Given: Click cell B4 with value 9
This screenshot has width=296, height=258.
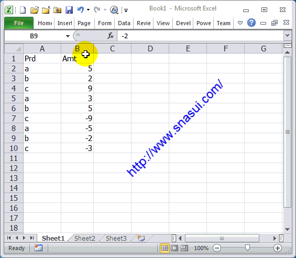Looking at the screenshot, I should 77,89.
